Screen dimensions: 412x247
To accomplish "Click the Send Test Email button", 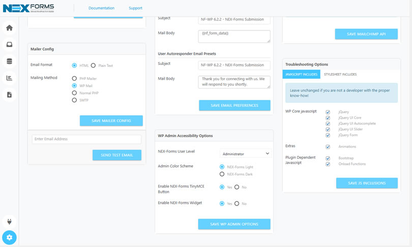I will tap(117, 155).
